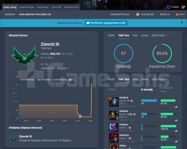
Task: Open the PATERNLER tab
Action: coord(43,7)
